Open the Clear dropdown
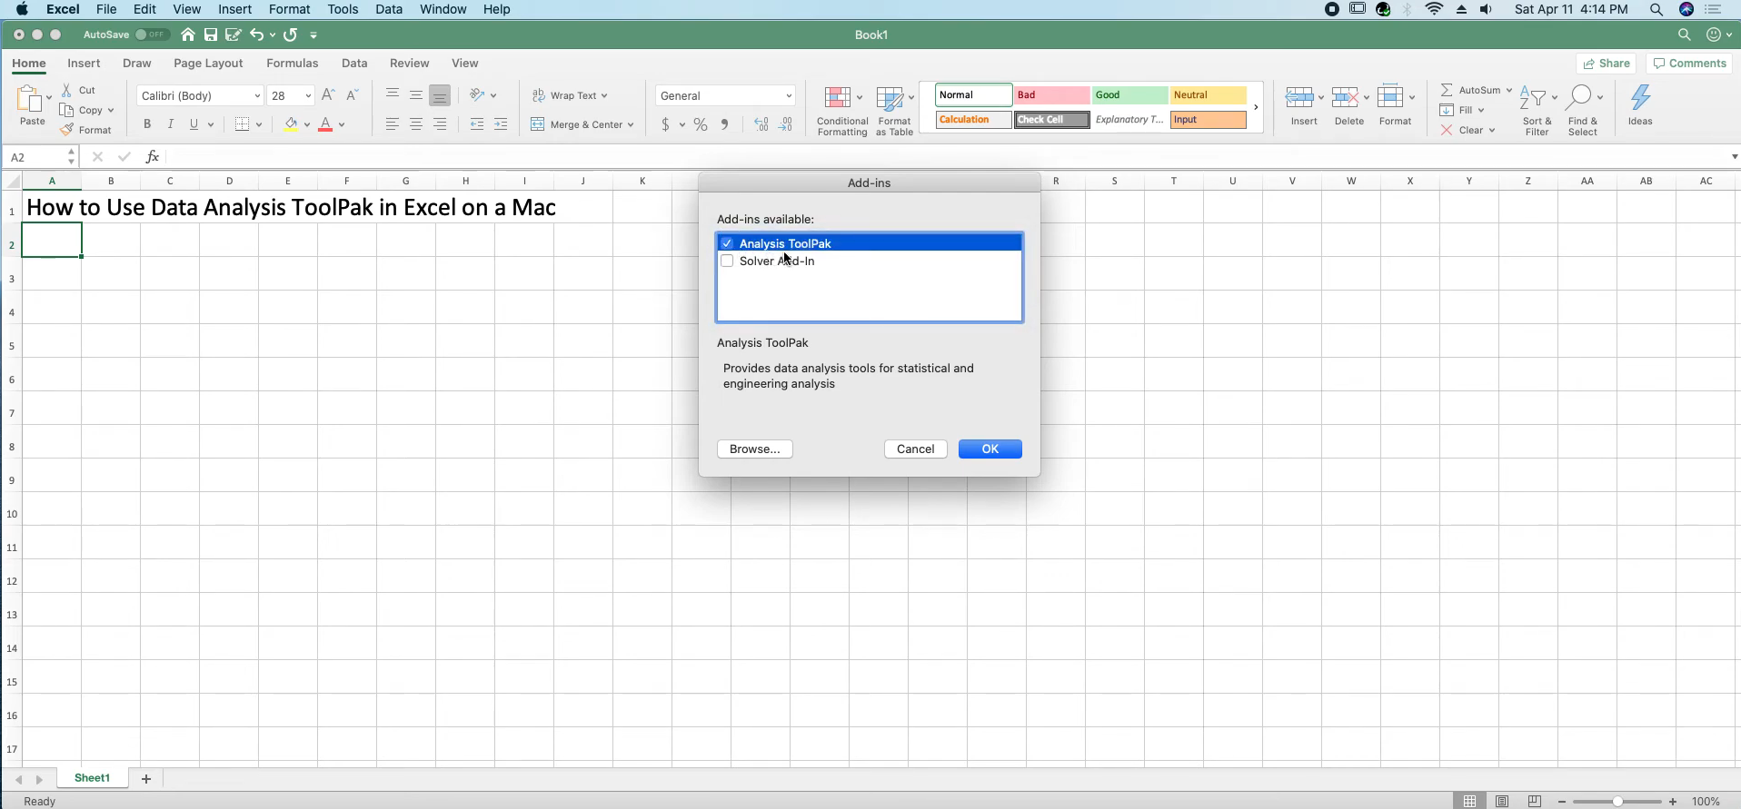Viewport: 1741px width, 809px height. click(x=1467, y=130)
